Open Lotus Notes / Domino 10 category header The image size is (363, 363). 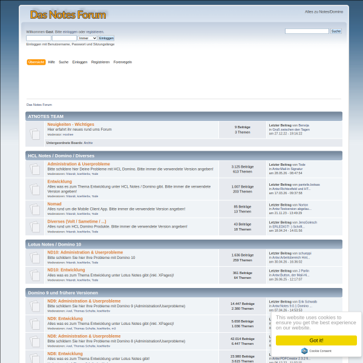point(54,244)
